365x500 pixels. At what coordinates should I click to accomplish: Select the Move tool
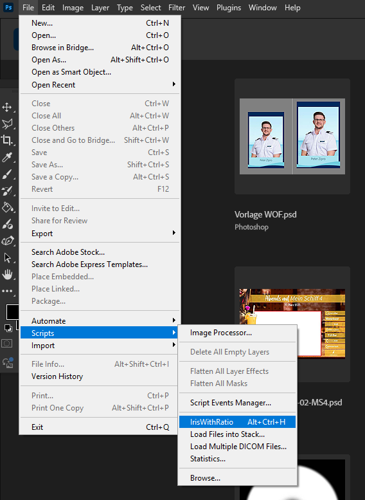[x=7, y=107]
